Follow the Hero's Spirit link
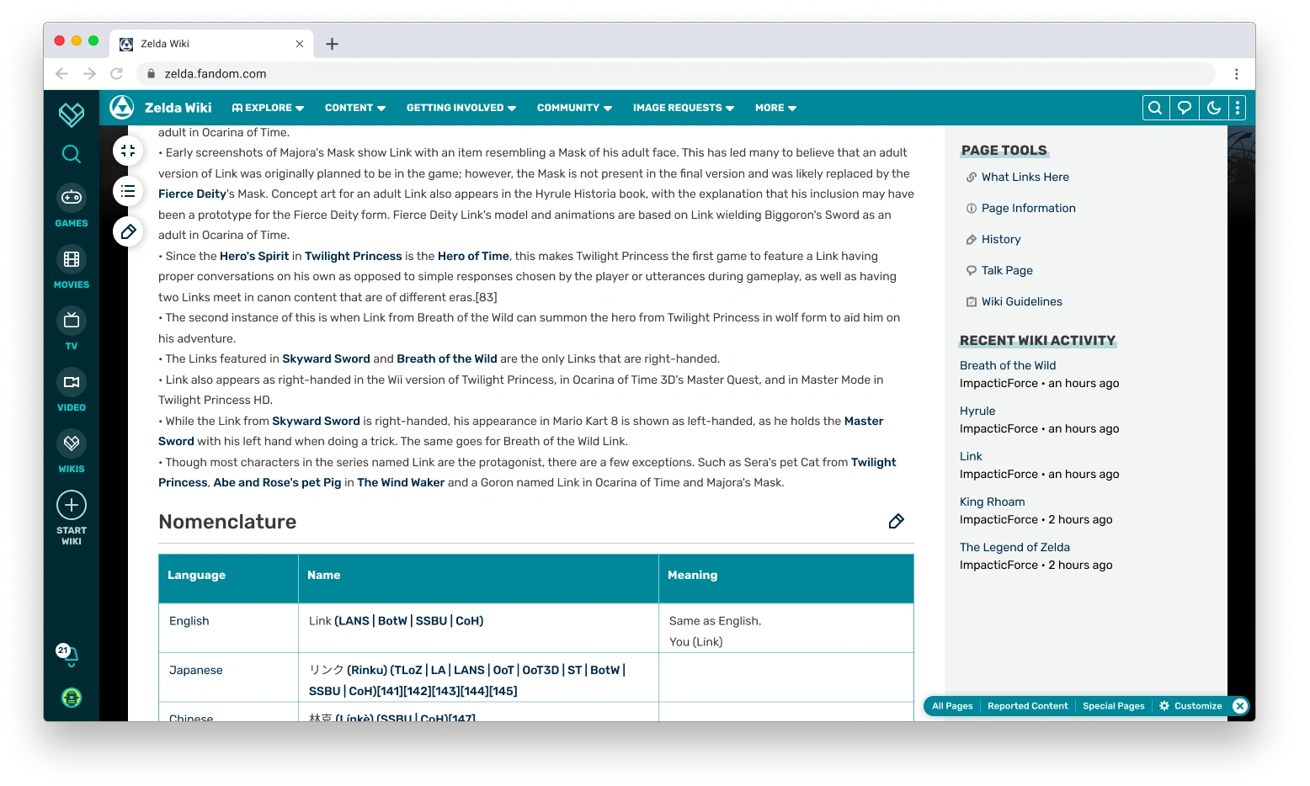The width and height of the screenshot is (1310, 786). [254, 256]
